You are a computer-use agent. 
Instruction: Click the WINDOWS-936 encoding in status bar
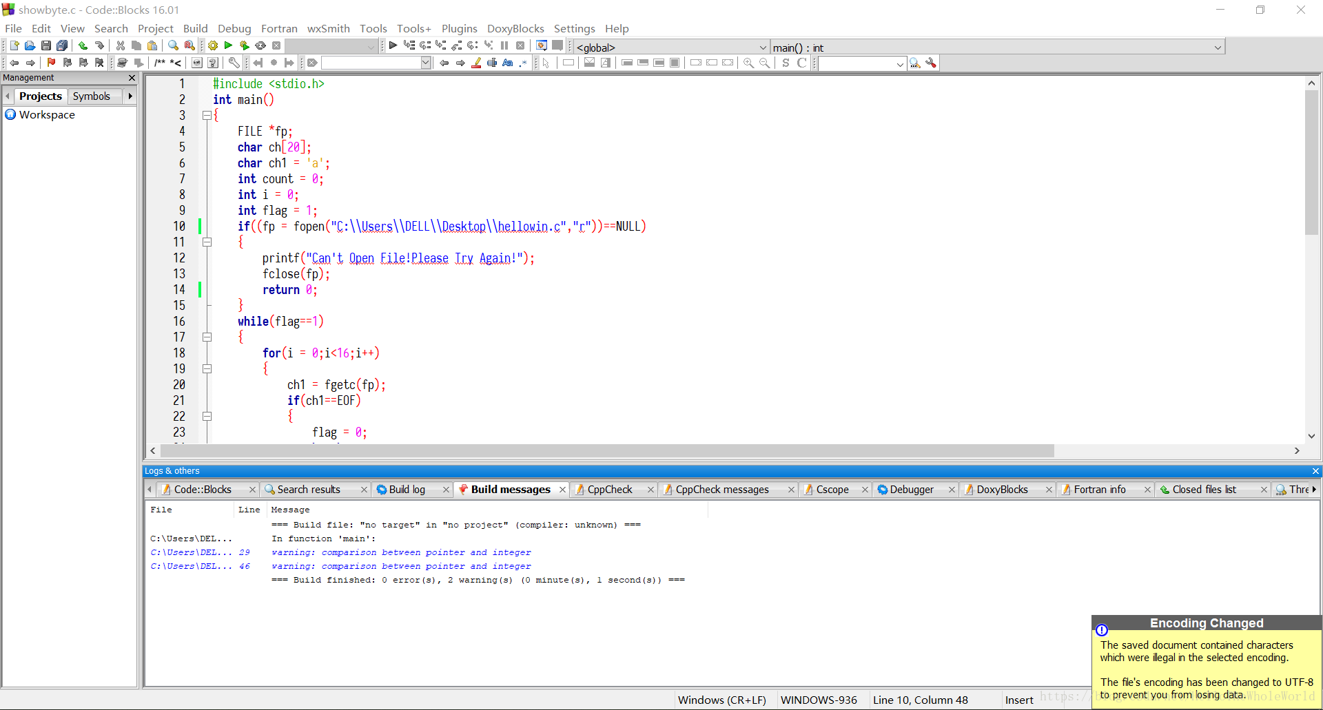[x=819, y=700]
